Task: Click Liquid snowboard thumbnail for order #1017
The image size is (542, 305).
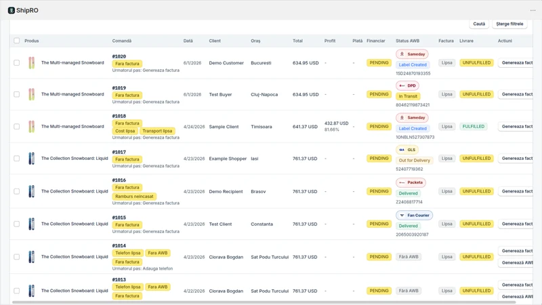Action: click(31, 159)
